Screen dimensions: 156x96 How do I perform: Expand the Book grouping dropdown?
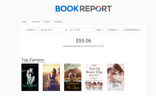(100, 30)
